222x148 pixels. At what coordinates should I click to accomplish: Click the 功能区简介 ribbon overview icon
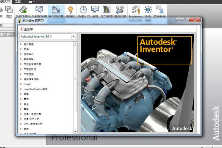pos(23,10)
